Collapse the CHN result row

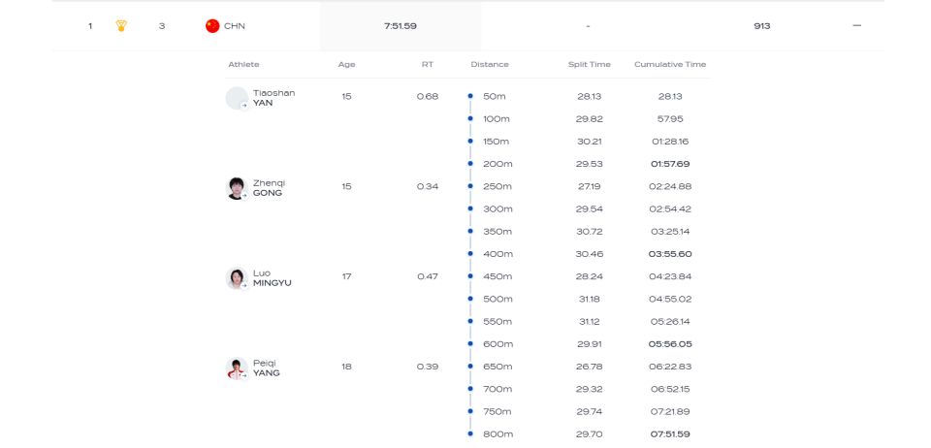856,26
